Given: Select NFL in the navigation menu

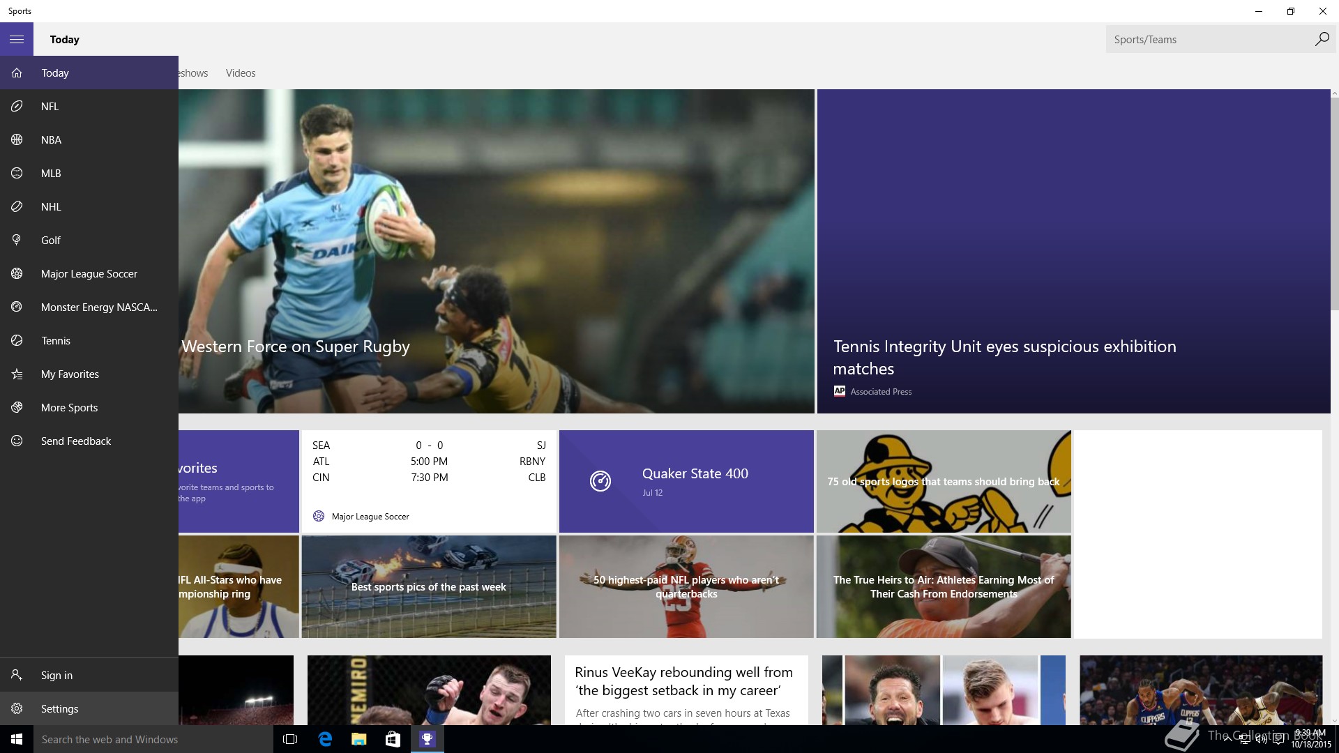Looking at the screenshot, I should [89, 106].
